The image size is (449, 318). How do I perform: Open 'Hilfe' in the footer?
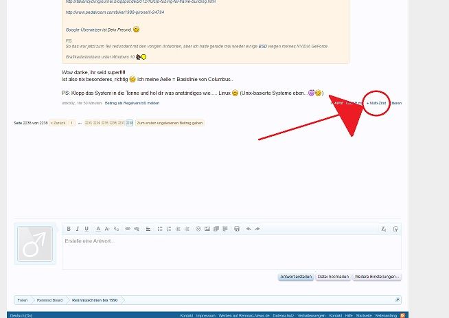[x=349, y=315]
